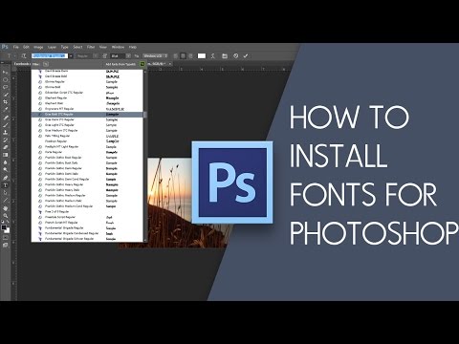Select the Move tool
The height and width of the screenshot is (344, 459).
coord(6,73)
